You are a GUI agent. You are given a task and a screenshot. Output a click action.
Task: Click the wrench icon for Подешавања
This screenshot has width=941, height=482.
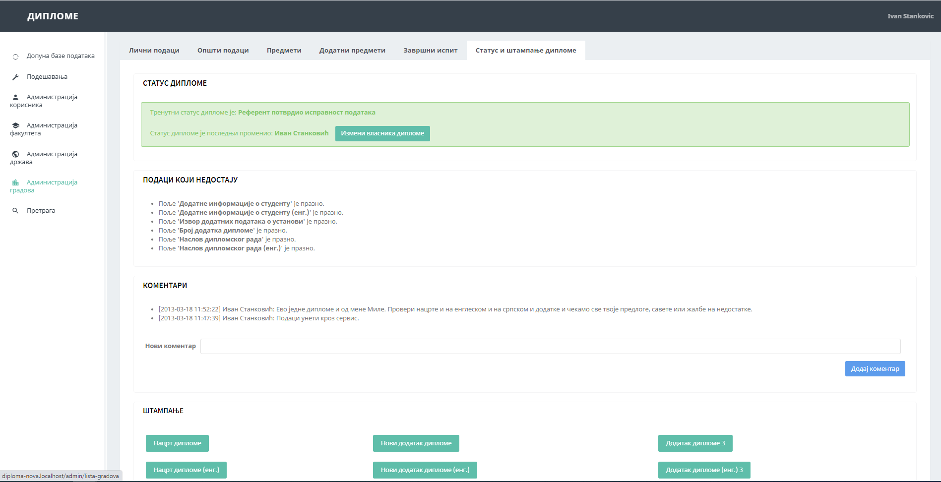coord(15,77)
